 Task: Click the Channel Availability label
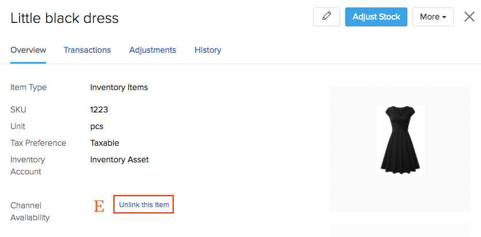[30, 211]
